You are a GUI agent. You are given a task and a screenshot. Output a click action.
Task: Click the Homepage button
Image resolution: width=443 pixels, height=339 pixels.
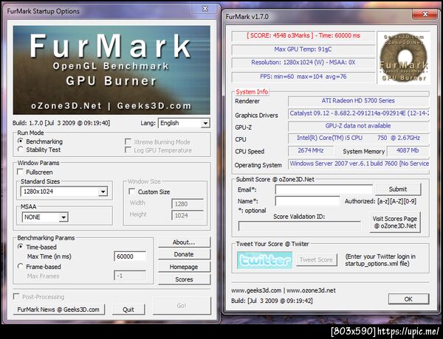[184, 267]
